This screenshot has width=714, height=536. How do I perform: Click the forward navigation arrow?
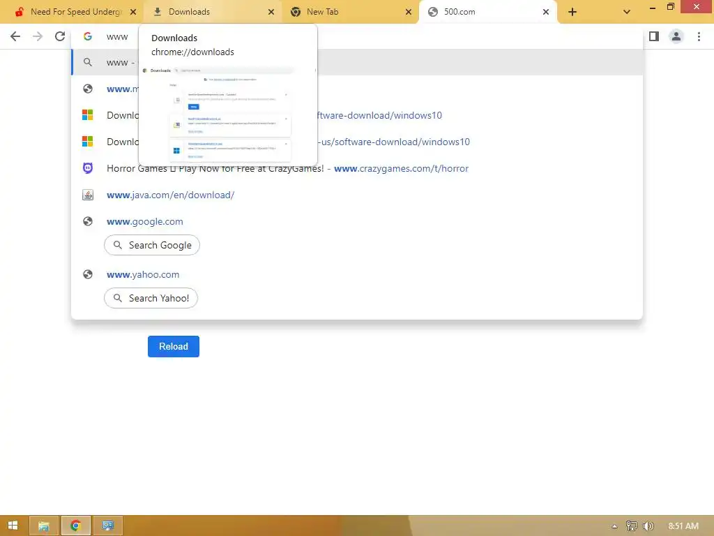38,36
